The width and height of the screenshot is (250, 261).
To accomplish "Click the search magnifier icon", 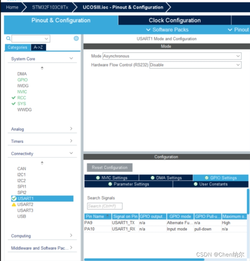I will [8, 38].
